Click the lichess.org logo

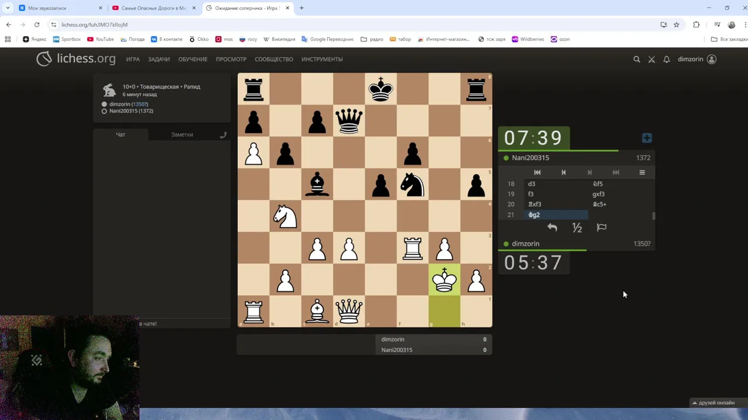[76, 59]
